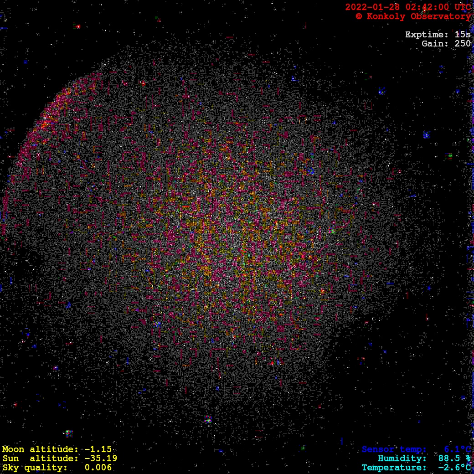The width and height of the screenshot is (474, 474).
Task: Select the Exptime 15s label
Action: tap(438, 35)
